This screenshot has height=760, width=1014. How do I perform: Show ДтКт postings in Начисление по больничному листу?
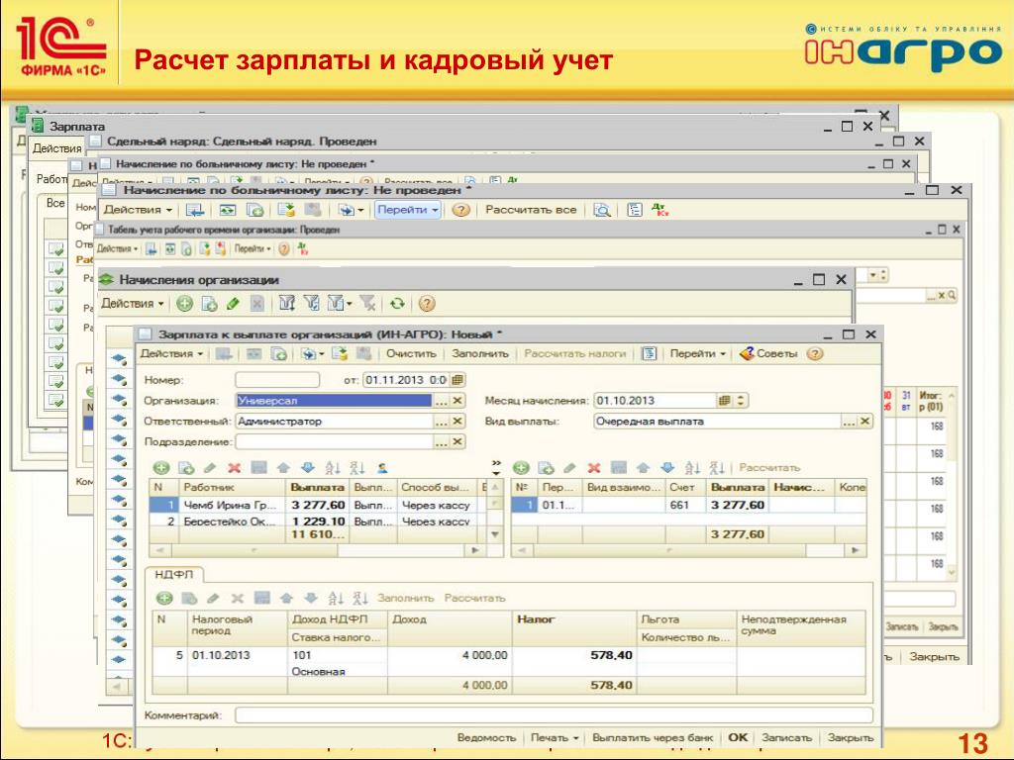[660, 210]
